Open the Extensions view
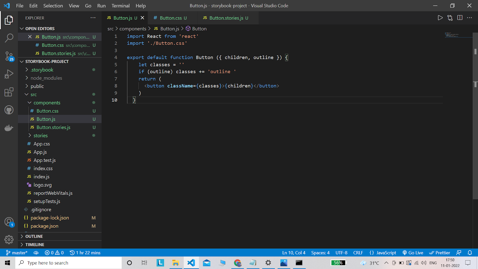The width and height of the screenshot is (478, 269). coord(9,92)
